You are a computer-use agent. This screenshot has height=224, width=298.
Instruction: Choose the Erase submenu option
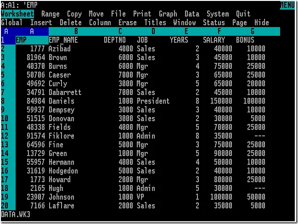pos(128,22)
